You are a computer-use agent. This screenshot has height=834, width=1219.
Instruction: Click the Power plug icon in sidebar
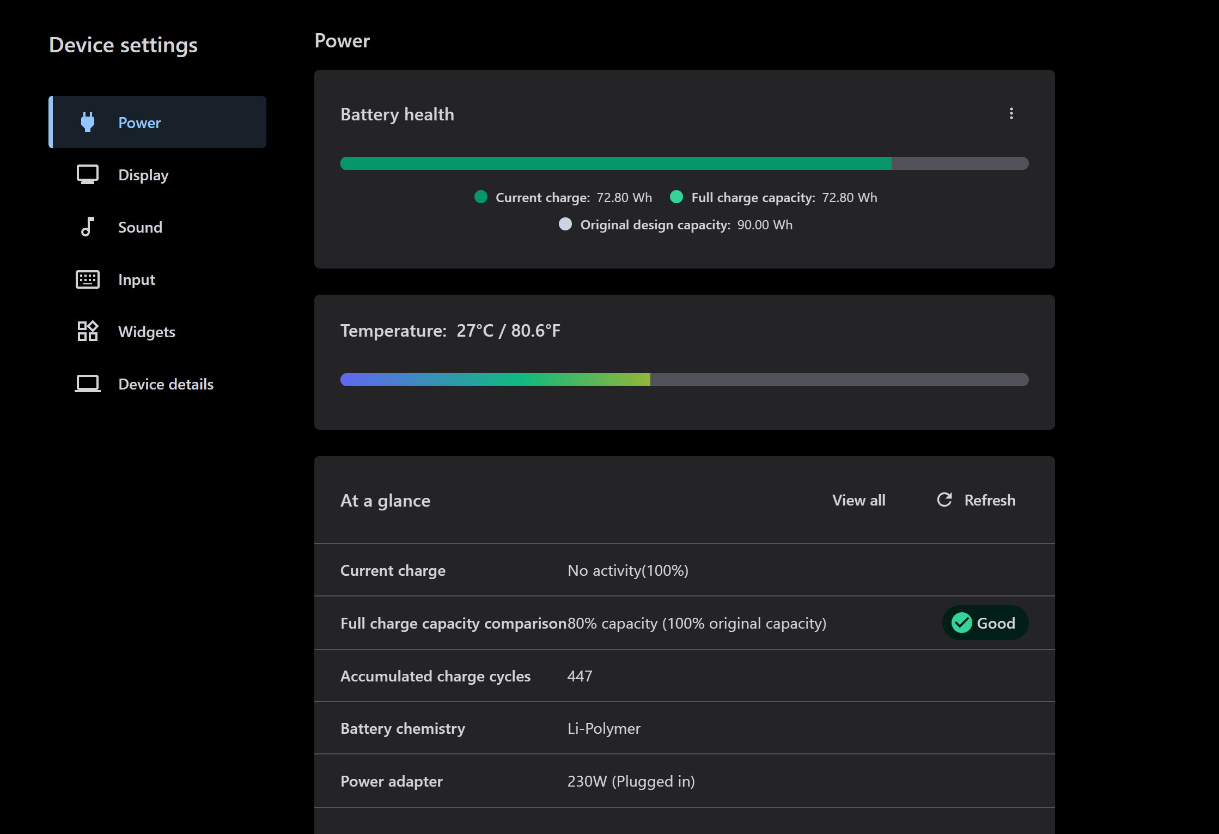tap(87, 122)
